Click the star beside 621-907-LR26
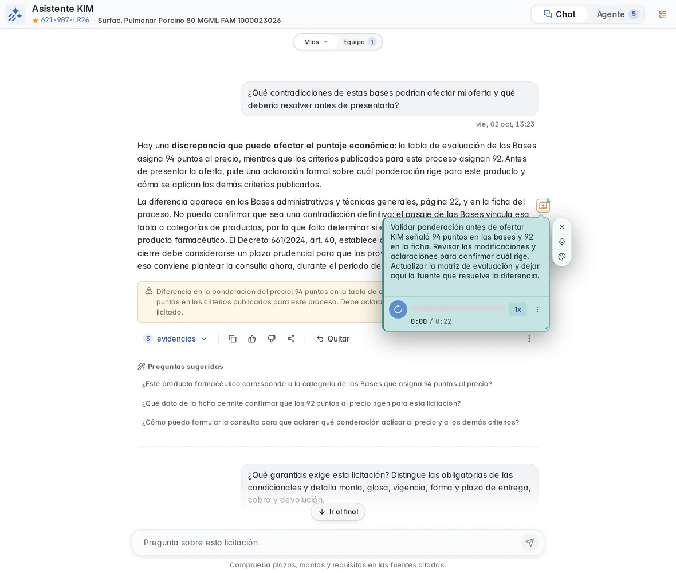The image size is (676, 573). click(x=36, y=21)
